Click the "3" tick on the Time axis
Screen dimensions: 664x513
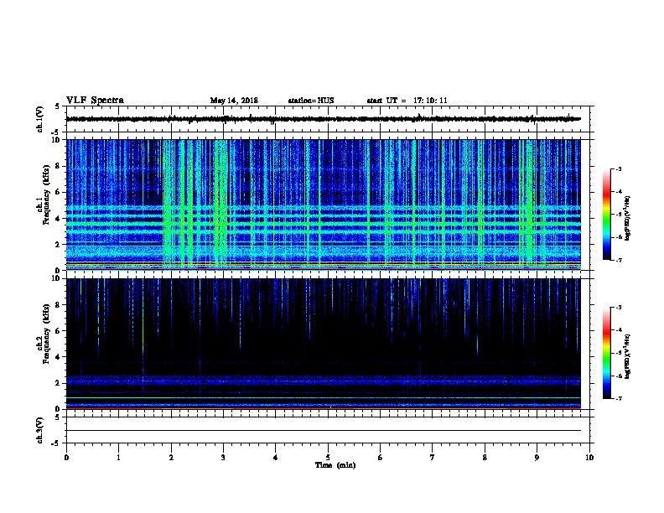(x=223, y=458)
